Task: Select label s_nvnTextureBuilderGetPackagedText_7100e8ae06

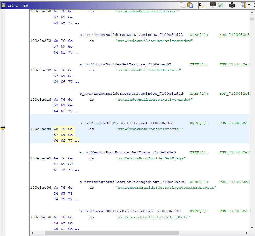Action: tap(133, 182)
